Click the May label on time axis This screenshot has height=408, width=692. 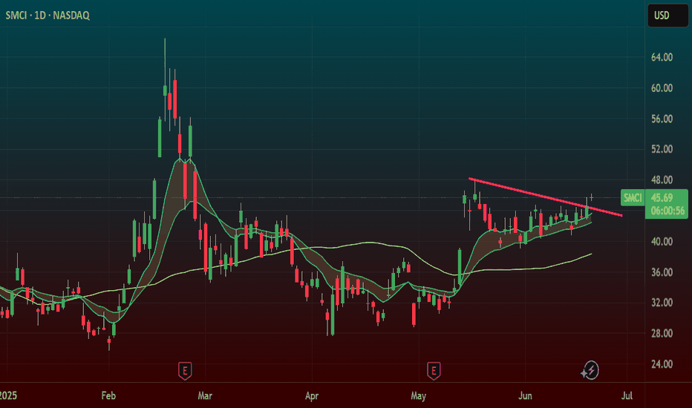418,395
